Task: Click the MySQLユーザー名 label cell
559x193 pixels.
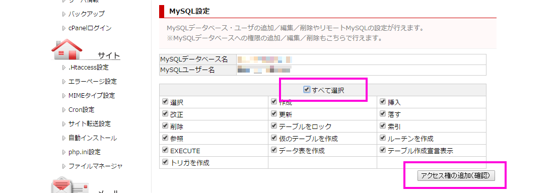Action: 197,70
